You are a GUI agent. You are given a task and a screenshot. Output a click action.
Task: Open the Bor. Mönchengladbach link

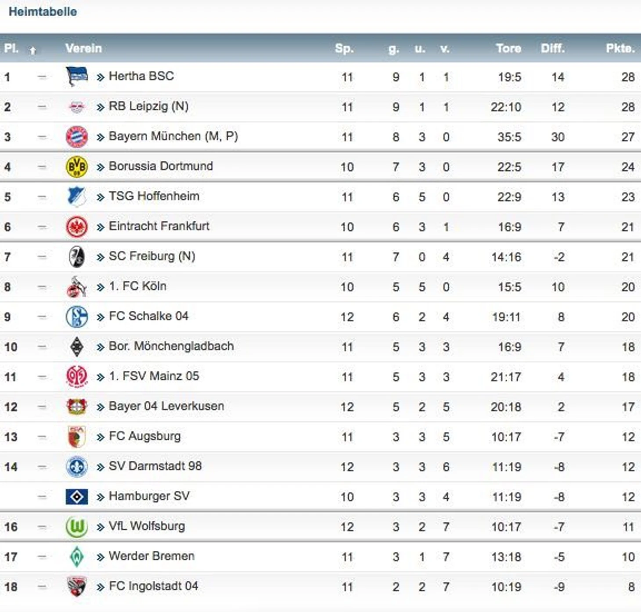[x=171, y=346]
